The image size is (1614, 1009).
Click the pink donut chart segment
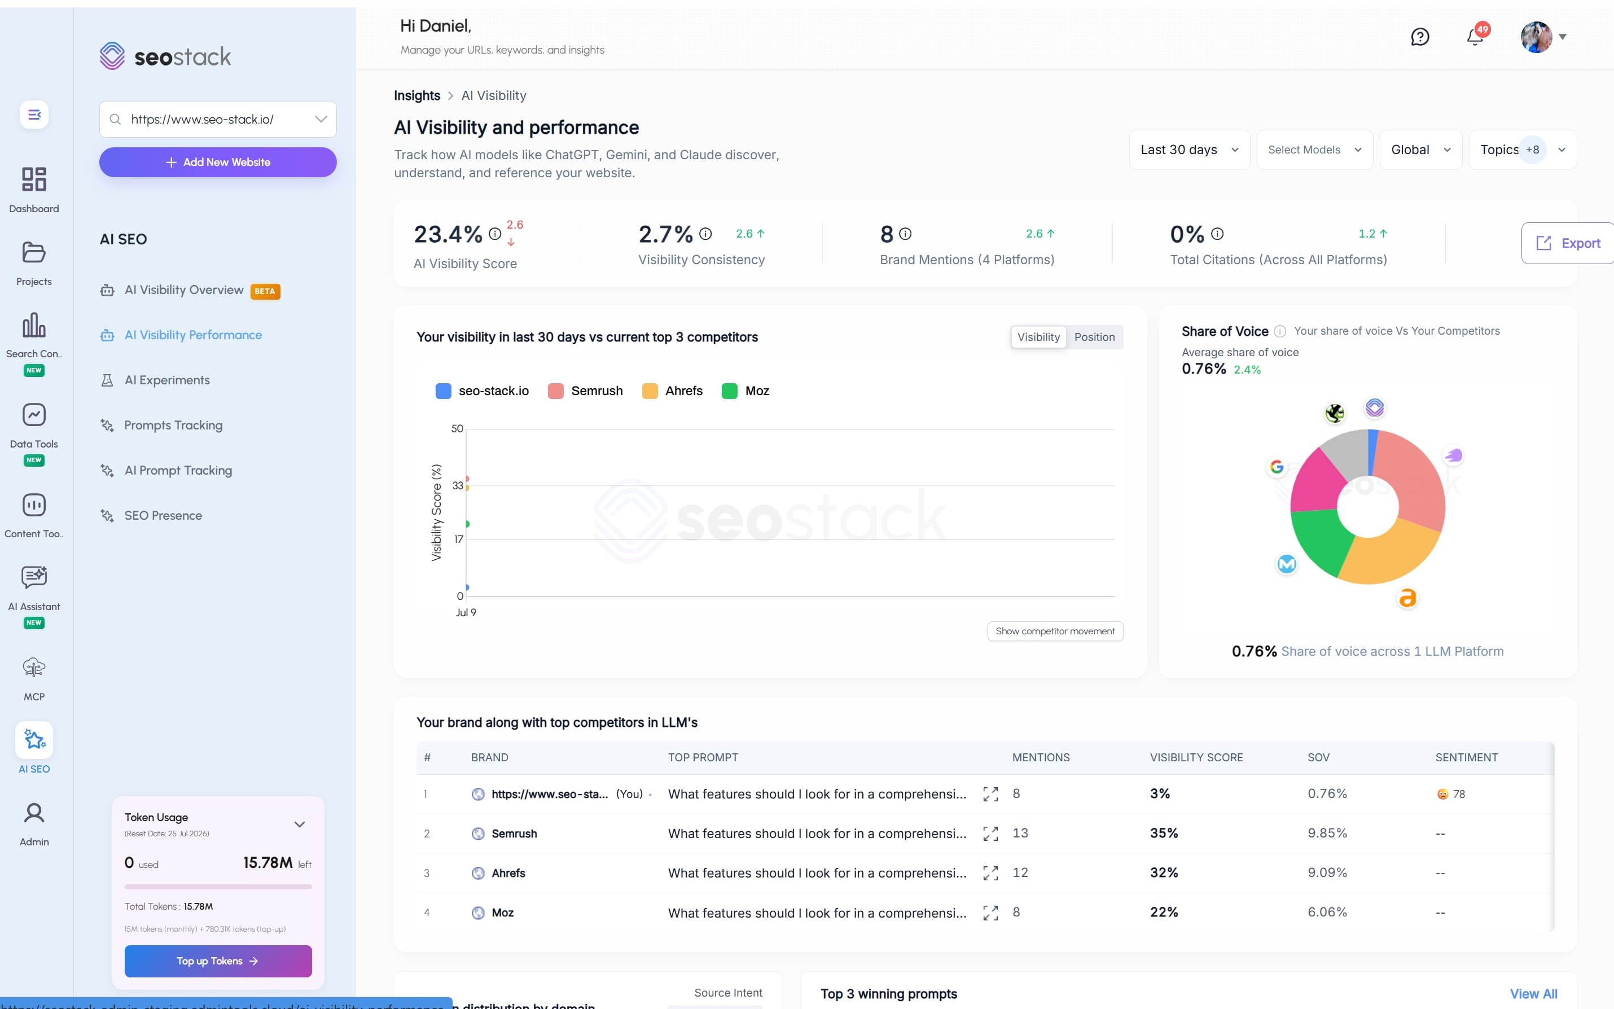[x=1317, y=482]
